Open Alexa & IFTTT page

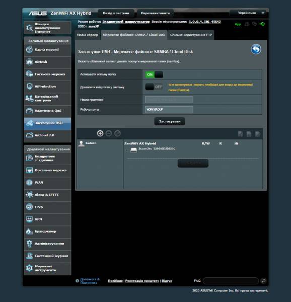(47, 195)
